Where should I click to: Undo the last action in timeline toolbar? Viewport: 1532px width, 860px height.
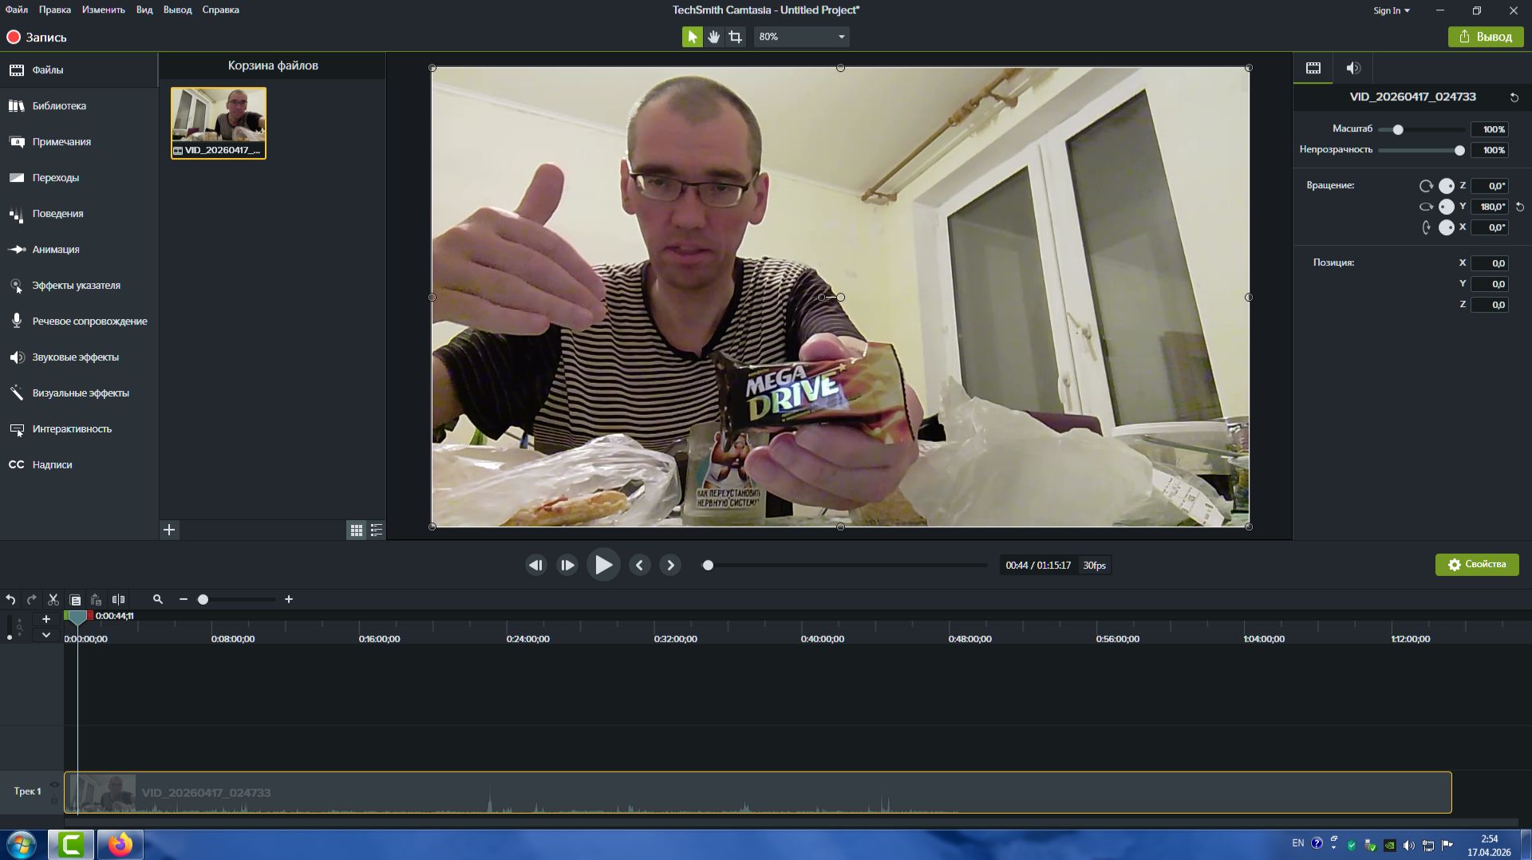click(10, 599)
